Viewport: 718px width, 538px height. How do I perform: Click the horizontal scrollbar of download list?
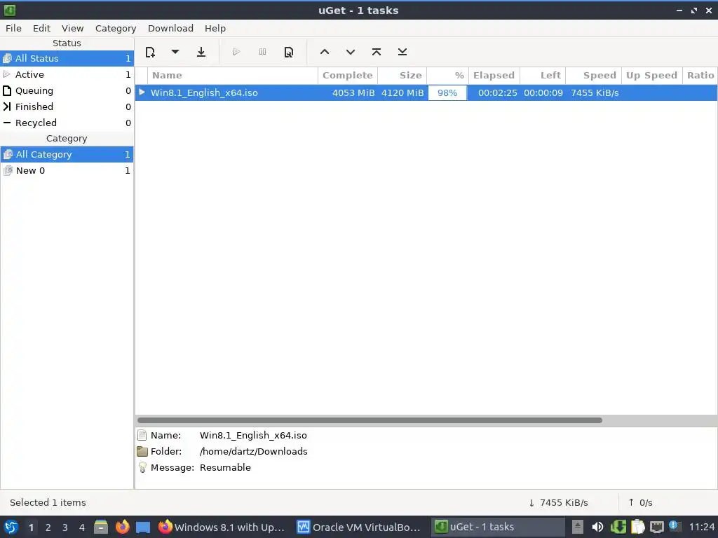pyautogui.click(x=370, y=420)
